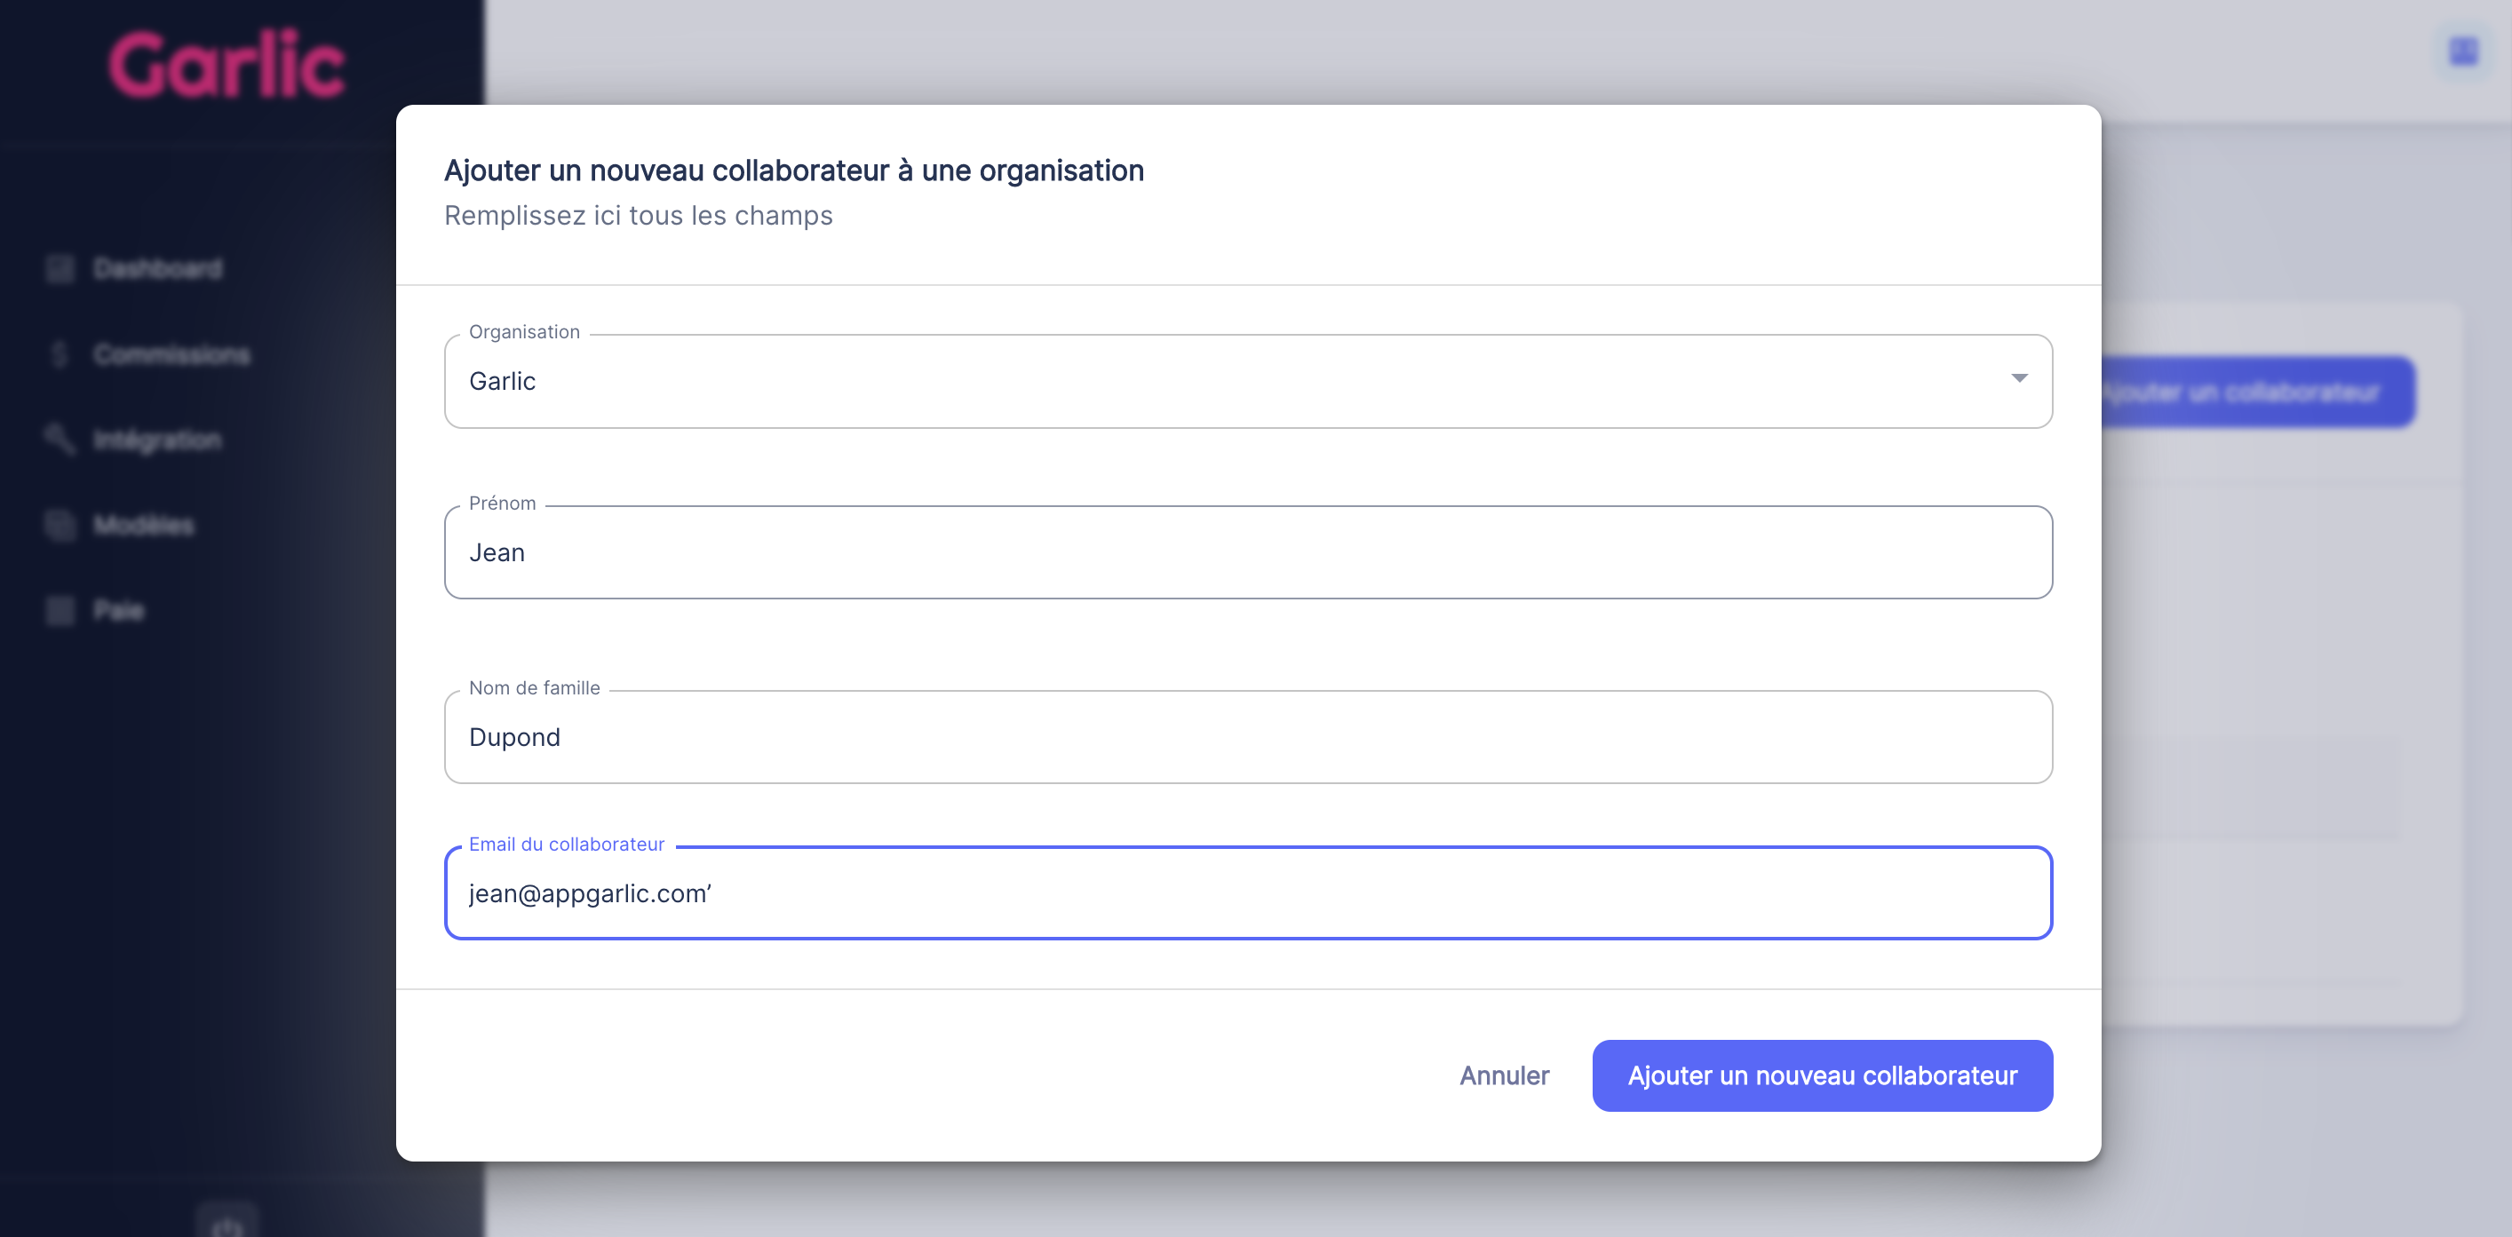2512x1237 pixels.
Task: Navigate to Intégration in the sidebar
Action: [x=158, y=439]
